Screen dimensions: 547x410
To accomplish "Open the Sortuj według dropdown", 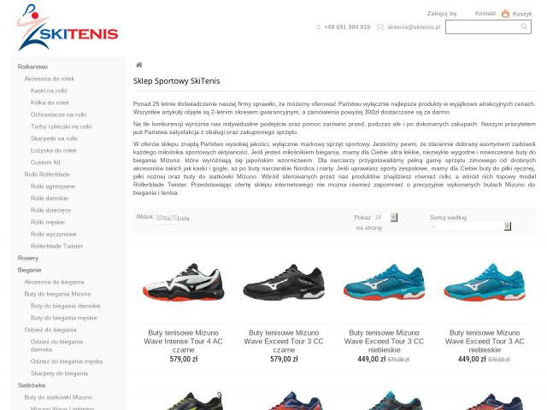I will (471, 226).
